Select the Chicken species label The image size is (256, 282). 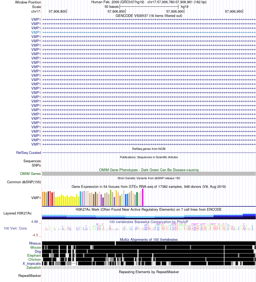point(34,259)
